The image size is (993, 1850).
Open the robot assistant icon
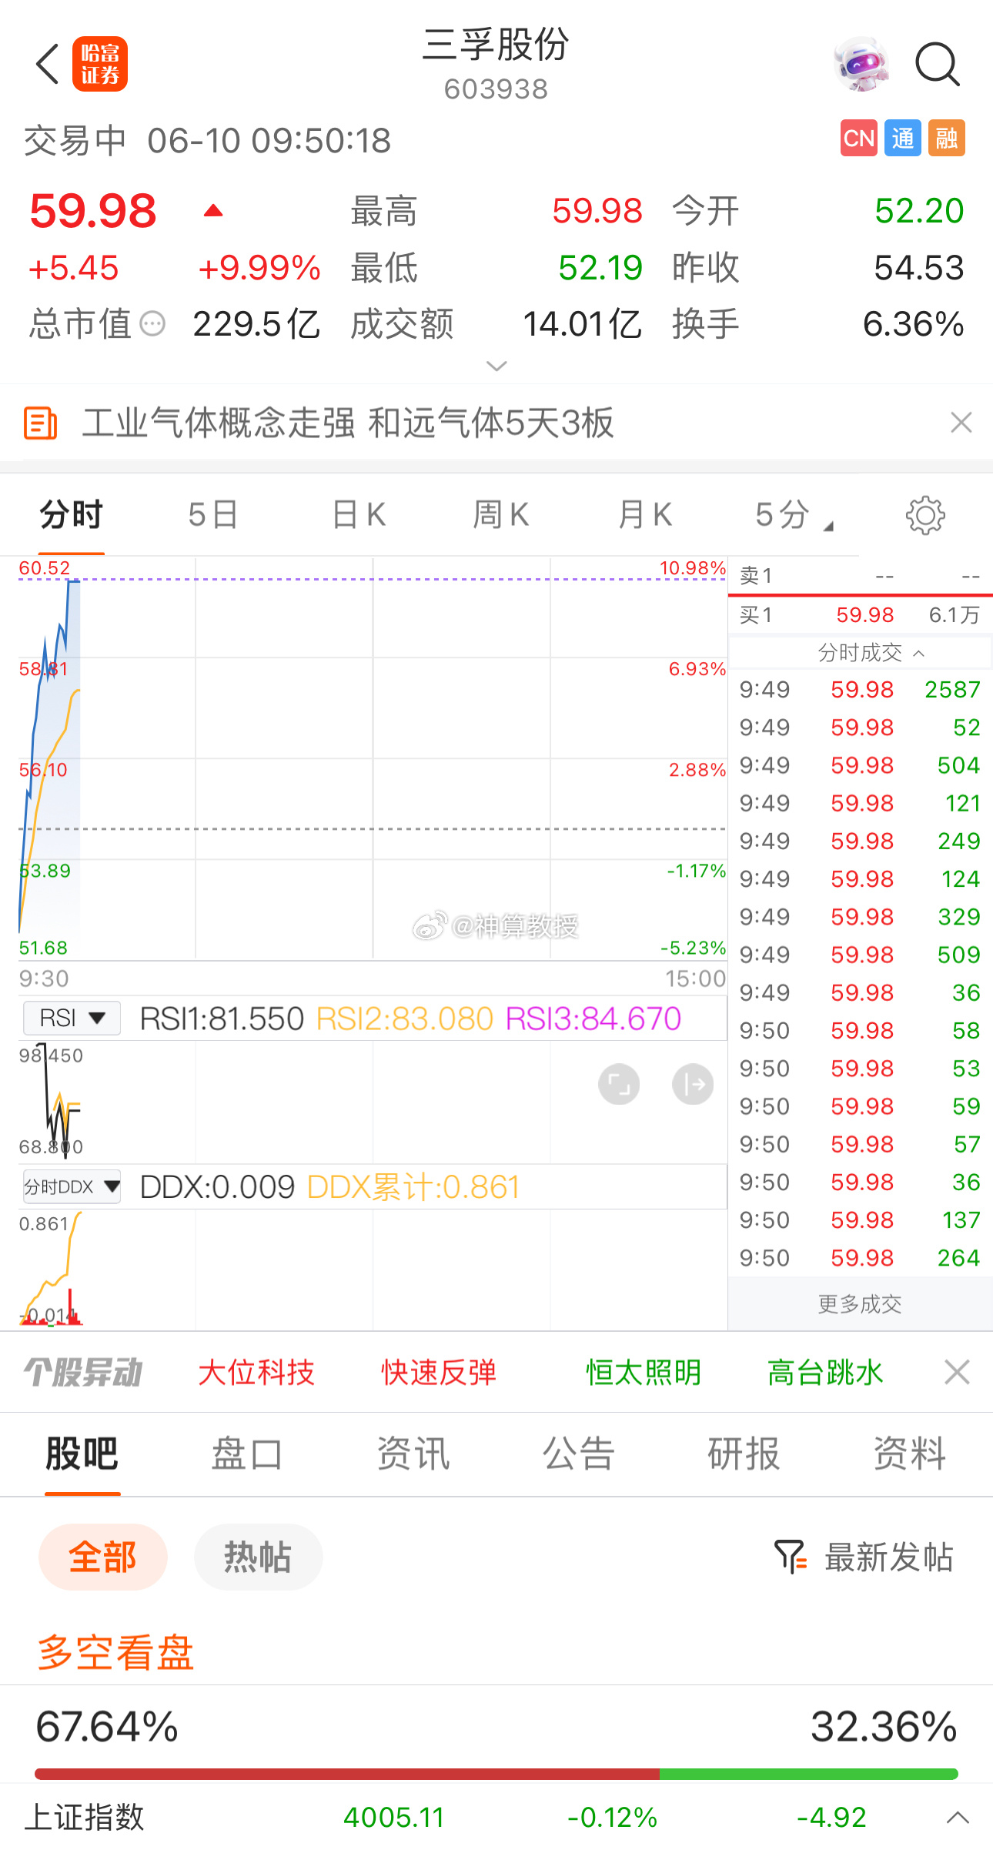(862, 64)
